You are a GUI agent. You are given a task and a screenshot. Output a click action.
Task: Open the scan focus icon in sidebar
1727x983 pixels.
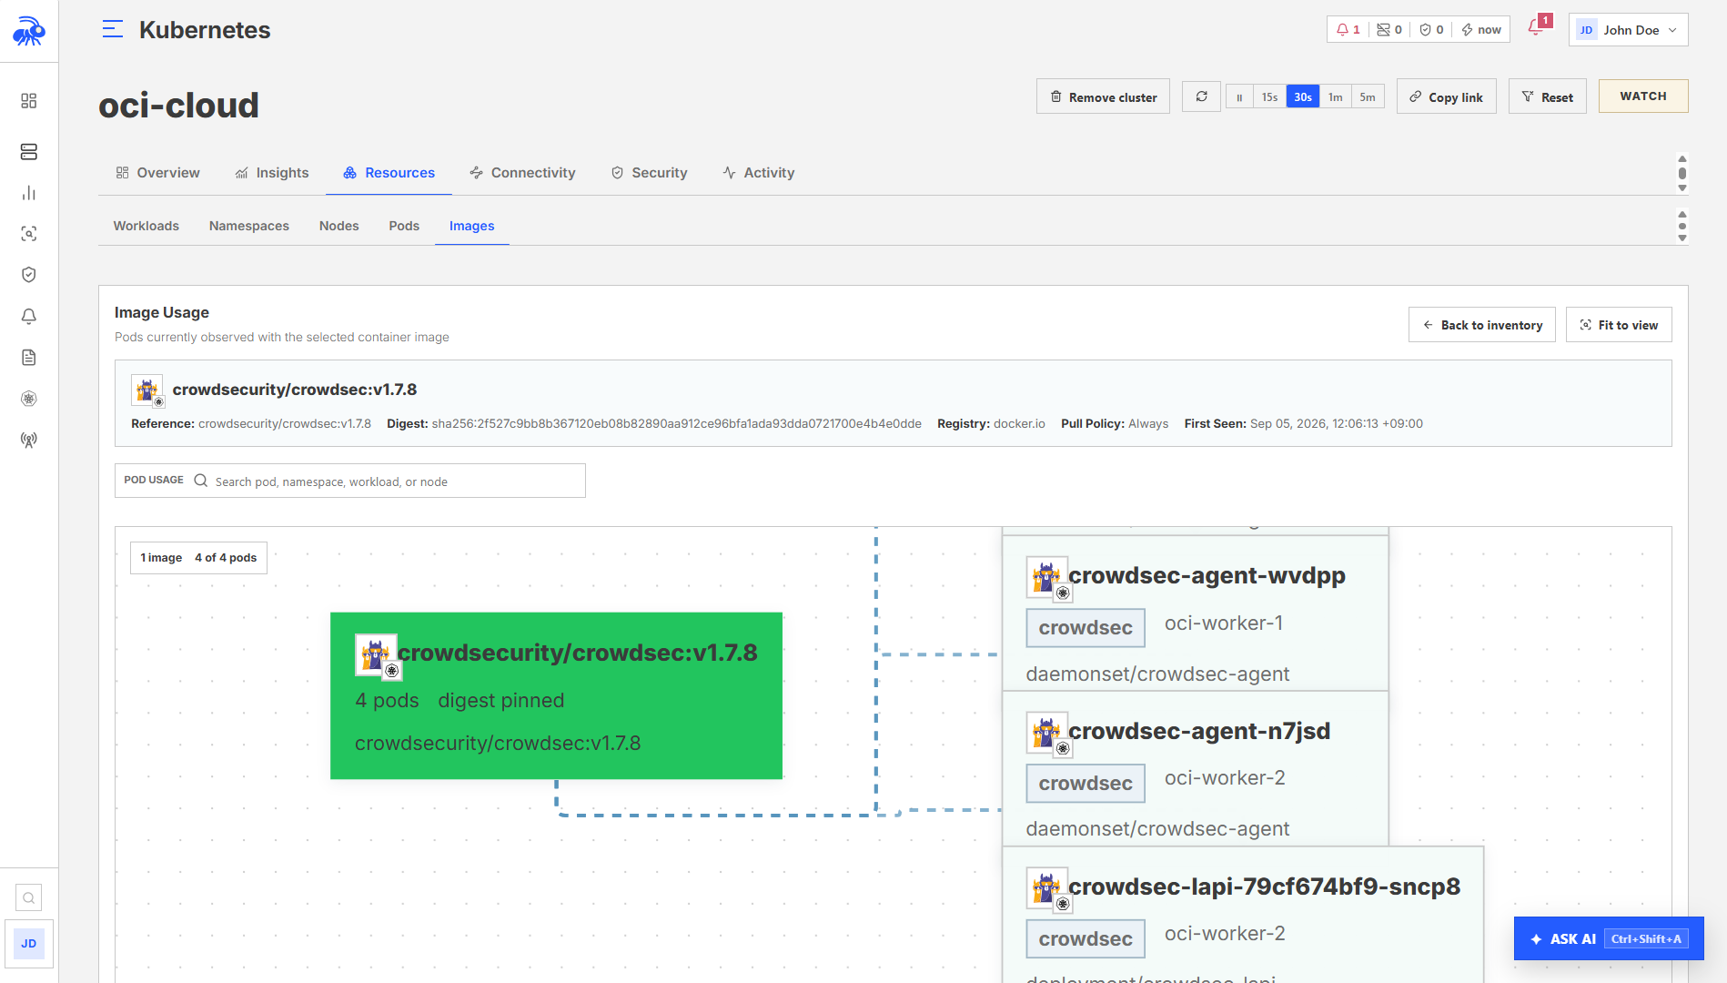pos(29,234)
